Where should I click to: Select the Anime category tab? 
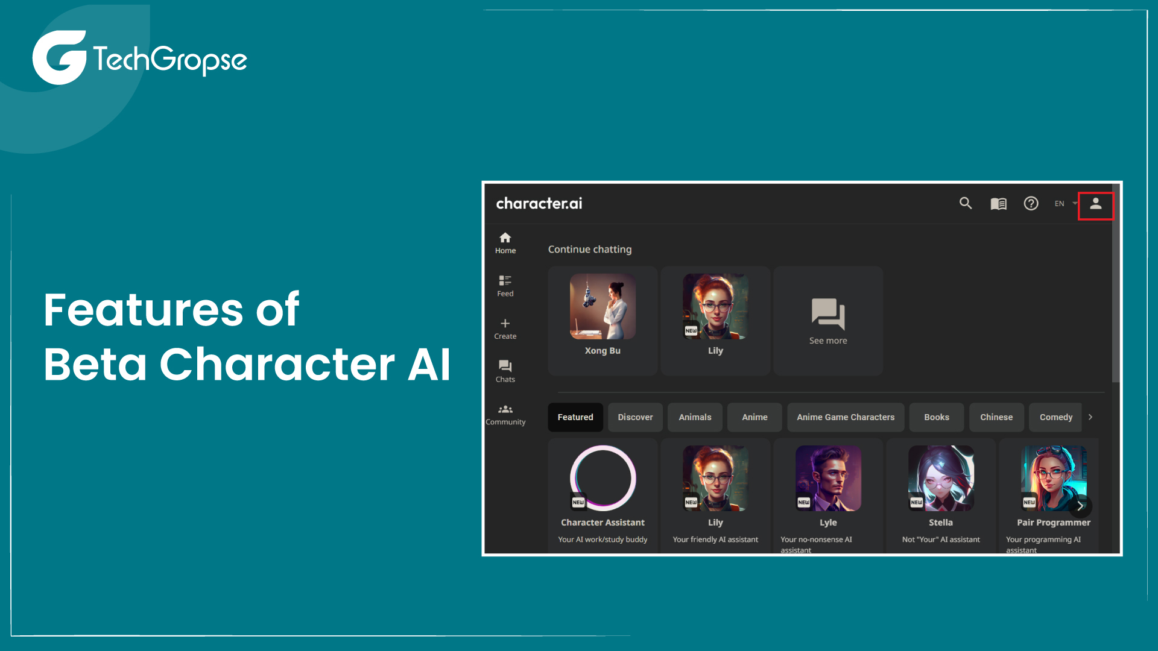coord(753,417)
